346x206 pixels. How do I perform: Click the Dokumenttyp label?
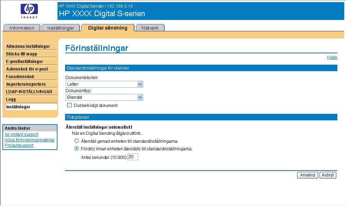[x=78, y=90]
